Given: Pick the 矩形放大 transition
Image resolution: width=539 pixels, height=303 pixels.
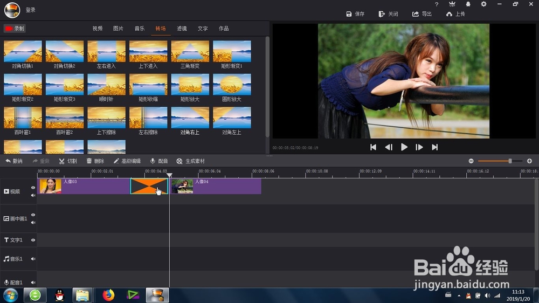Looking at the screenshot, I should pos(190,85).
